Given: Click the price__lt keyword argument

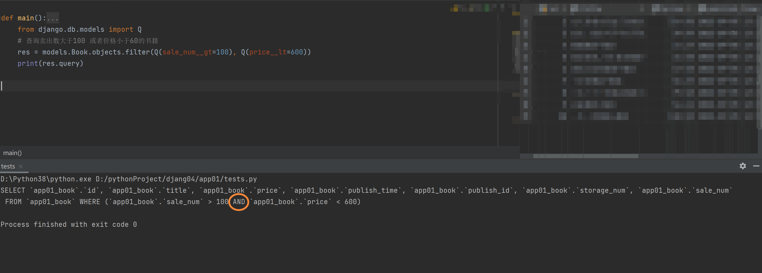Looking at the screenshot, I should pos(268,52).
